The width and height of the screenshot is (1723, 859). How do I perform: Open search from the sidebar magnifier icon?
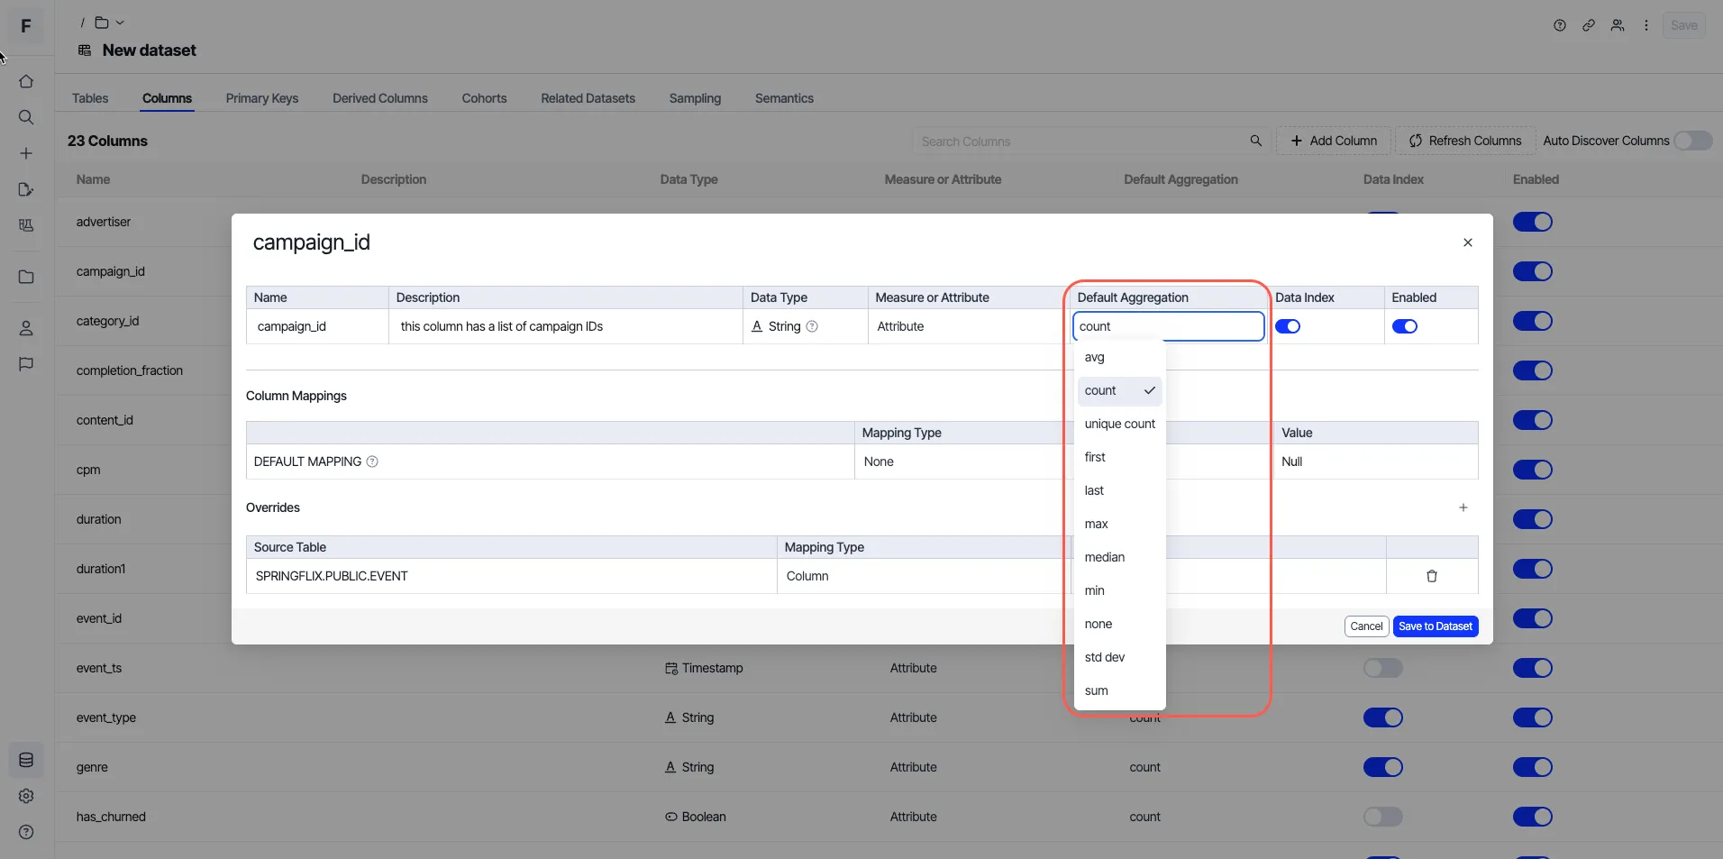click(x=26, y=117)
